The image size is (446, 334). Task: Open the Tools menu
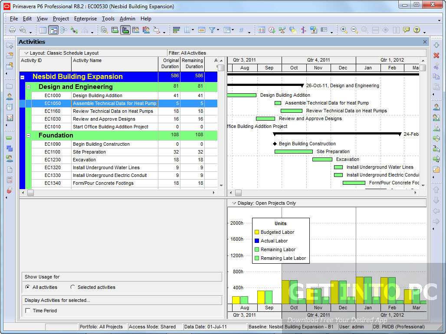pyautogui.click(x=108, y=19)
